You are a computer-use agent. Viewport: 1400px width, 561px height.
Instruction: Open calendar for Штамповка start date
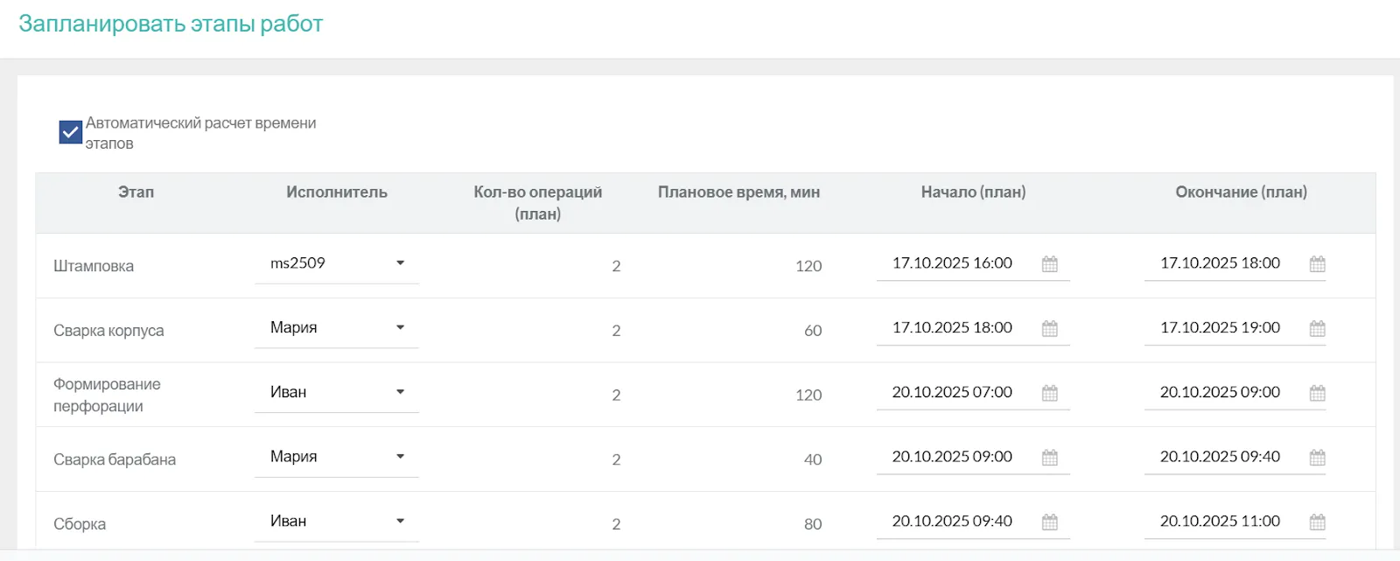click(x=1050, y=264)
